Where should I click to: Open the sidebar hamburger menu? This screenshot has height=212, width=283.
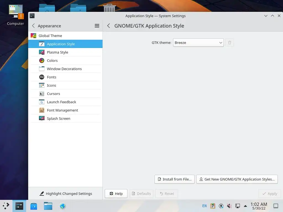[97, 26]
